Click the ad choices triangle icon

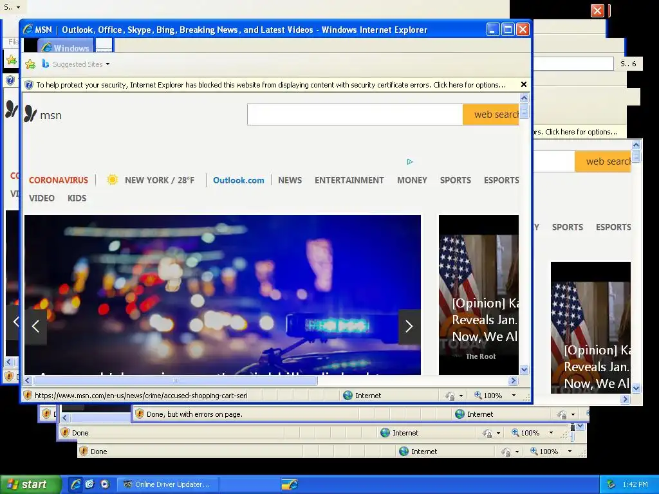coord(410,161)
